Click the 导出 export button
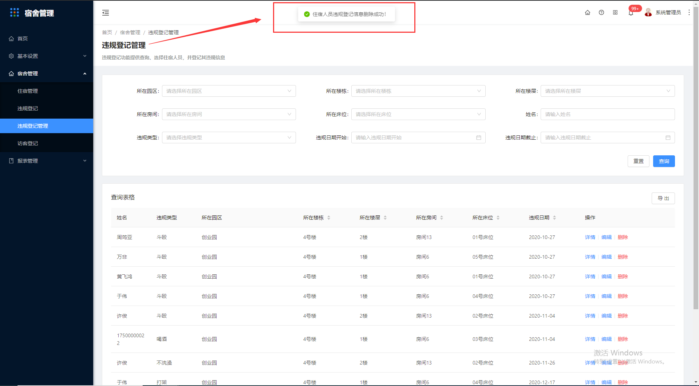Viewport: 699px width, 386px height. [x=663, y=198]
